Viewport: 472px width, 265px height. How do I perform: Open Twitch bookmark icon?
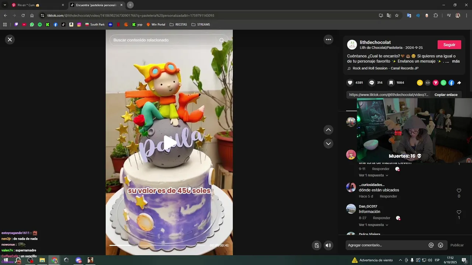pyautogui.click(x=16, y=25)
